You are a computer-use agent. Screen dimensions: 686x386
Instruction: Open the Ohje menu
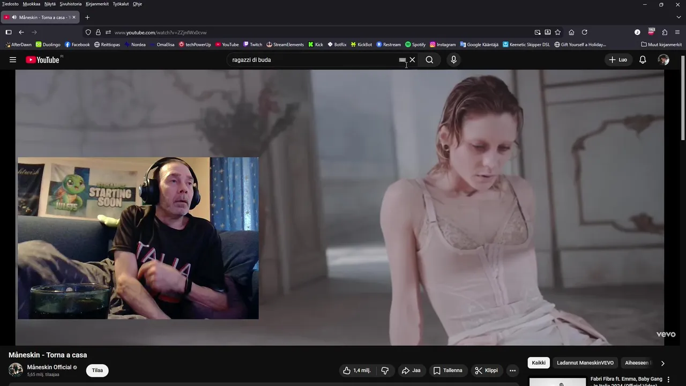(x=137, y=4)
